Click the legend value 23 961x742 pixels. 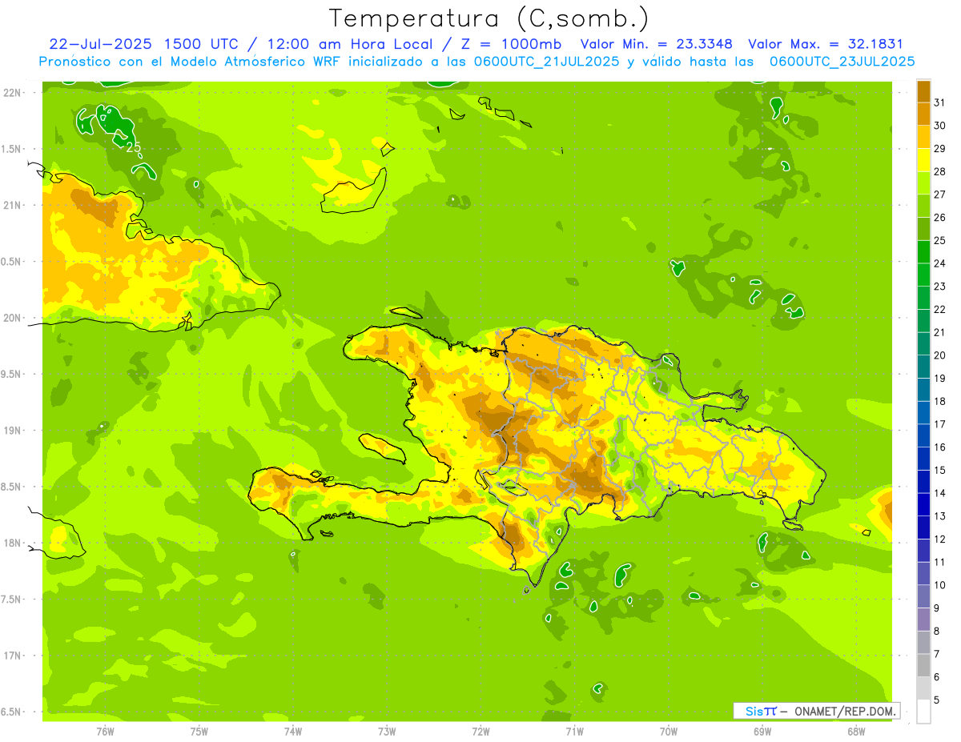click(939, 287)
